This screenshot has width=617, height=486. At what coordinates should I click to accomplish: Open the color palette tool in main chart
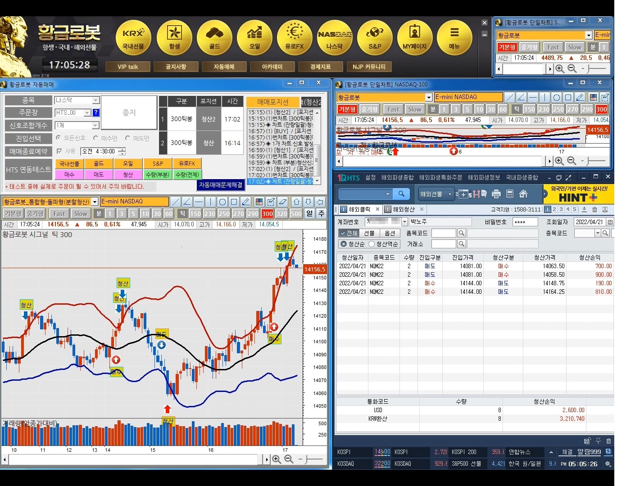click(259, 202)
